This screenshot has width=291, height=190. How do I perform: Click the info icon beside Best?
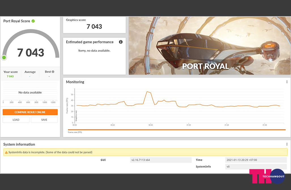coord(53,72)
